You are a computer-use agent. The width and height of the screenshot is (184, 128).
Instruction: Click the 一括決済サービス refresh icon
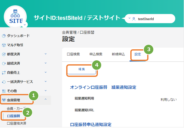(4, 82)
